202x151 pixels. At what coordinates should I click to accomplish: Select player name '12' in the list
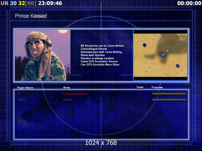coord(18,94)
